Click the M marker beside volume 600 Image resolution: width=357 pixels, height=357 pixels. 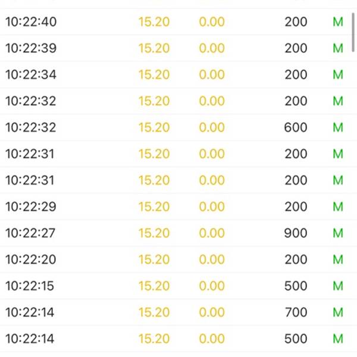(338, 127)
